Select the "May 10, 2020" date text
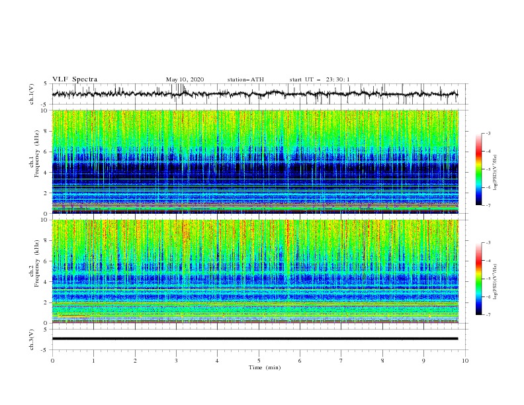 (x=185, y=79)
